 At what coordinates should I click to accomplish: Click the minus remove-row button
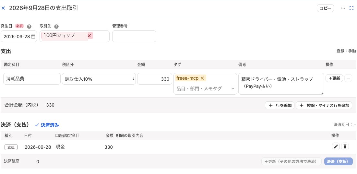pos(348,78)
